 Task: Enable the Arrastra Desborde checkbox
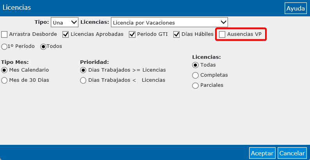pyautogui.click(x=4, y=34)
